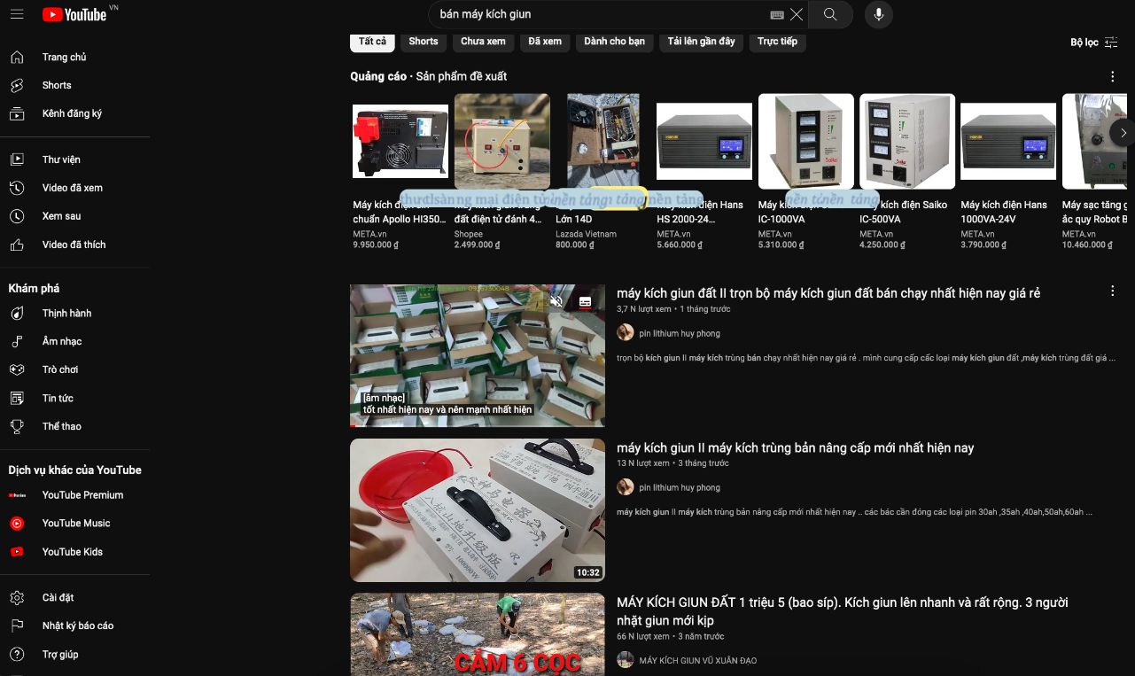The image size is (1135, 676).
Task: Open options menu for first video
Action: point(1112,291)
